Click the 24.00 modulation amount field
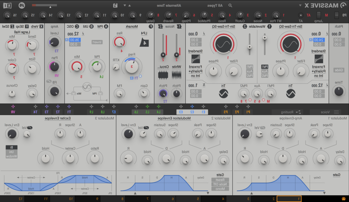The image size is (349, 202). (319, 40)
